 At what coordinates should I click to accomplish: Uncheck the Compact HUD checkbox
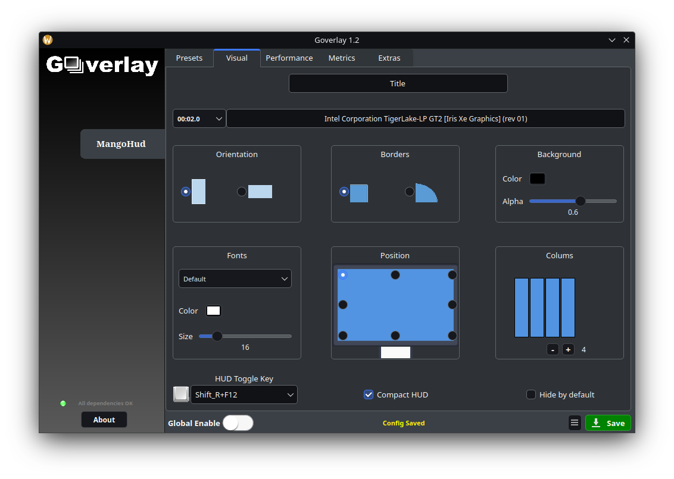pos(369,395)
